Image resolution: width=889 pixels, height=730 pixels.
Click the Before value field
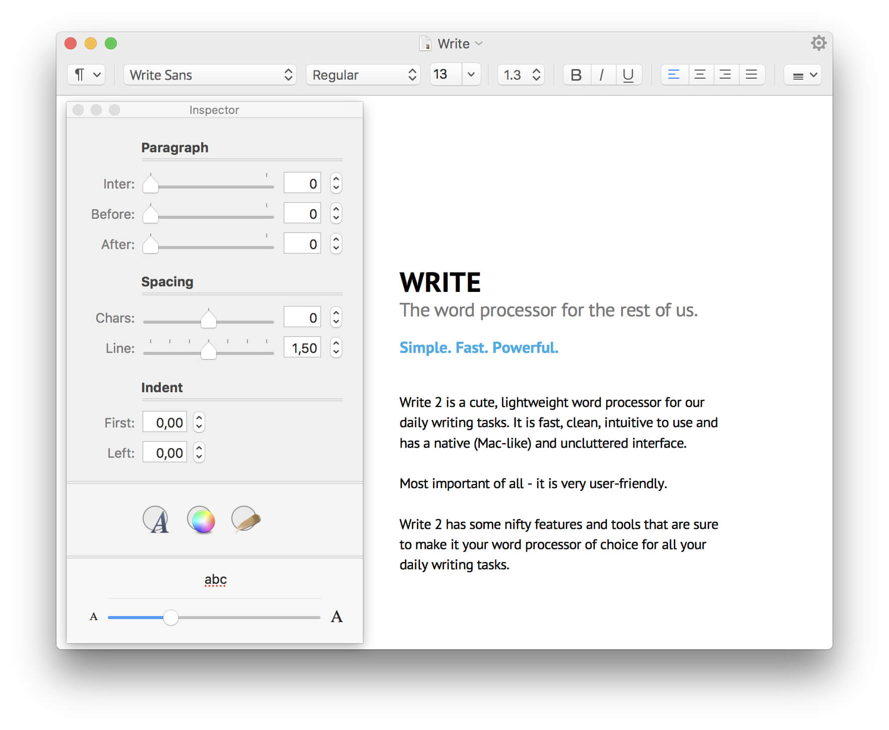302,213
